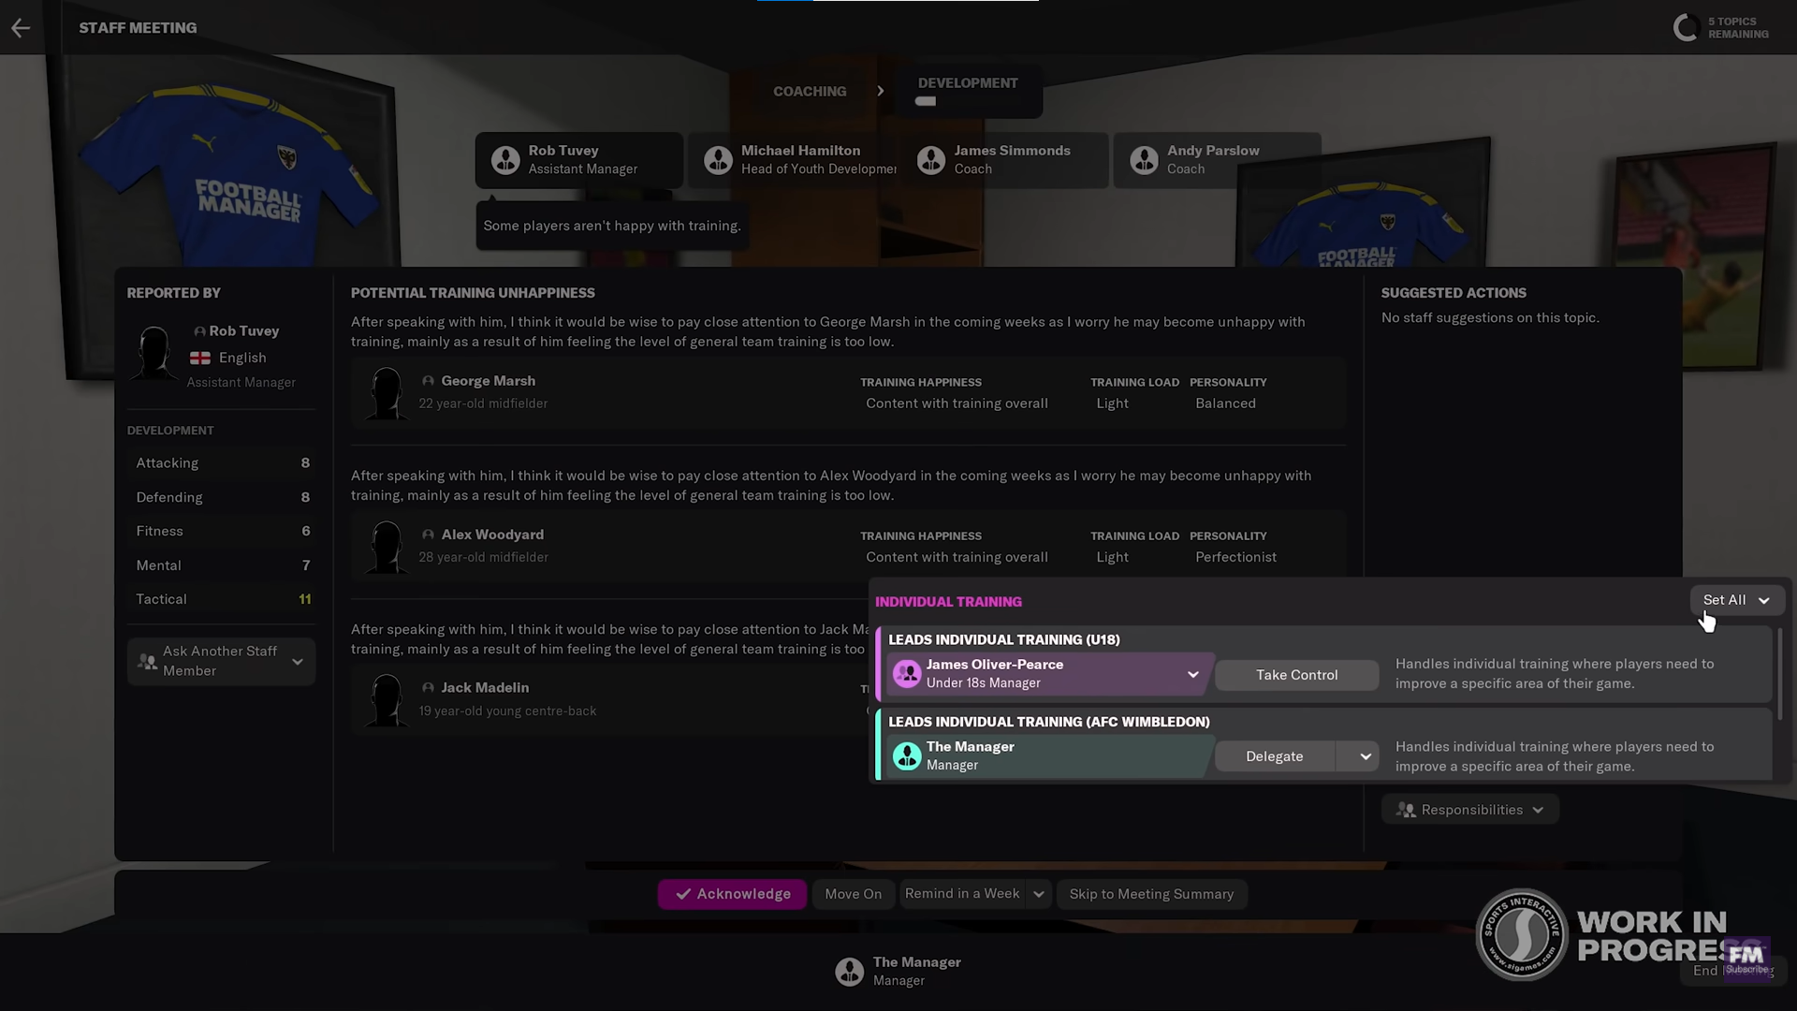The height and width of the screenshot is (1011, 1797).
Task: Expand James Oliver-Pearce staff selector
Action: pyautogui.click(x=1192, y=675)
